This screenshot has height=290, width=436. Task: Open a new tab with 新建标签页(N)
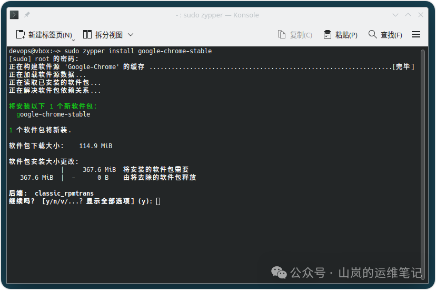44,35
